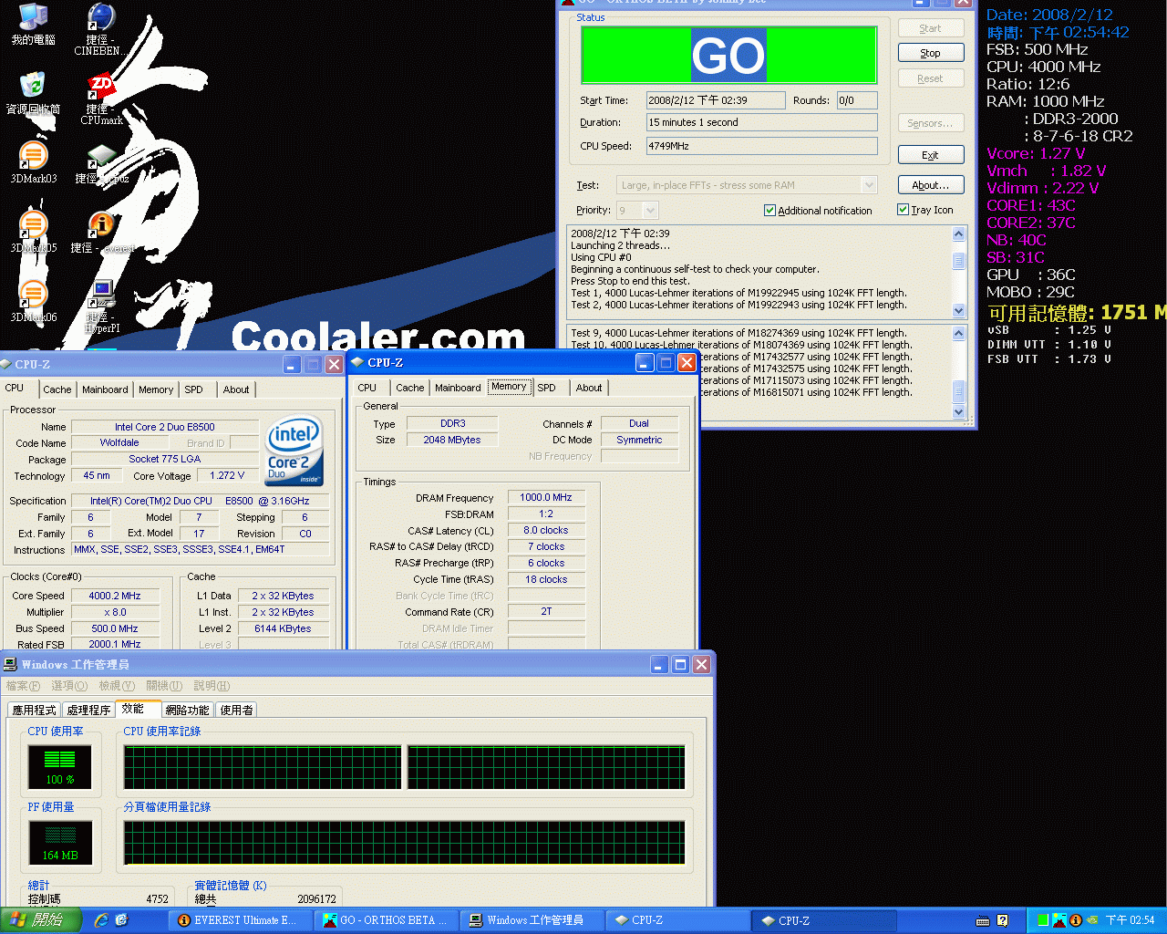Click the 開始 Start button
The width and height of the screenshot is (1167, 934).
click(41, 920)
